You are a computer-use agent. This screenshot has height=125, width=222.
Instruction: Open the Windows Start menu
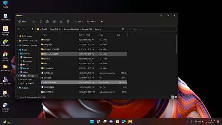point(92,122)
